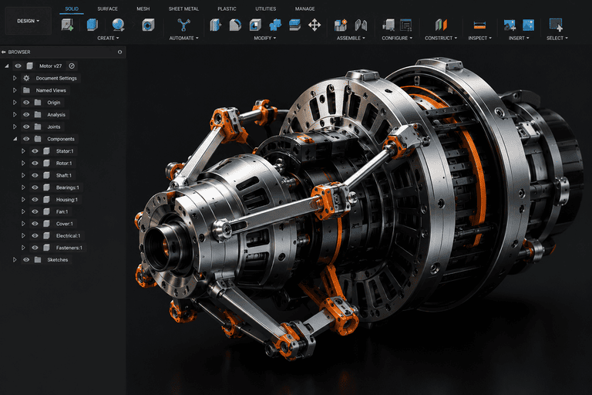Collapse the Components folder tree arrow
The width and height of the screenshot is (592, 395).
(15, 139)
